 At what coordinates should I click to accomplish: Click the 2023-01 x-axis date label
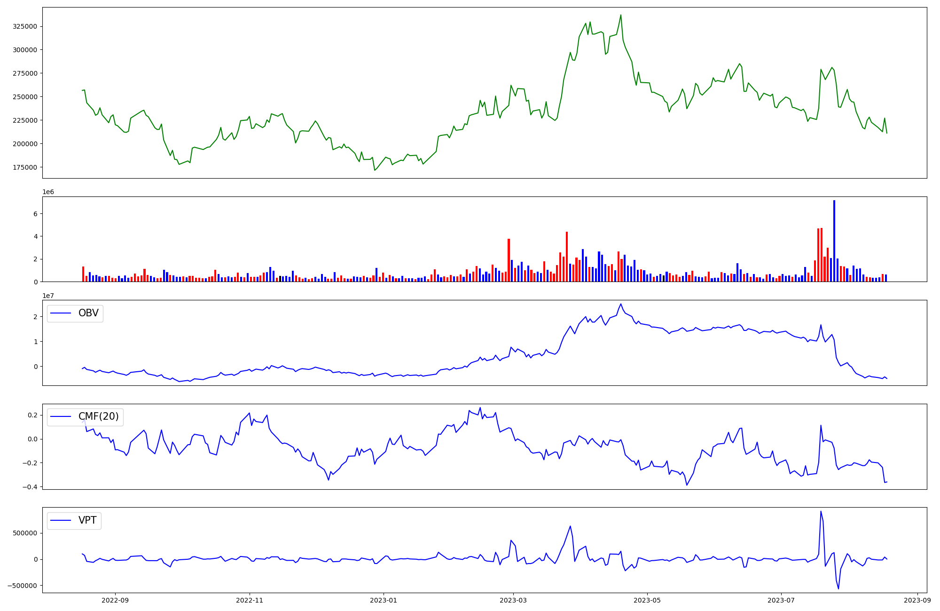click(384, 600)
